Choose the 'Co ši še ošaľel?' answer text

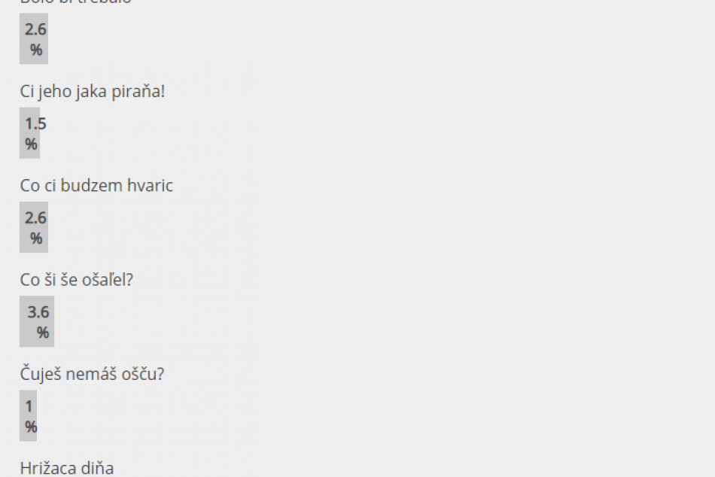77,280
